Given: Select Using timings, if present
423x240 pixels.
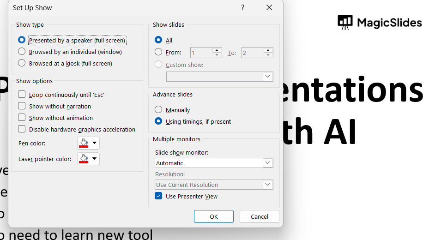Looking at the screenshot, I should point(158,121).
